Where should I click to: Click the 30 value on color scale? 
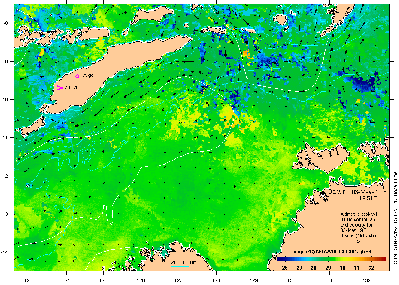point(342,268)
